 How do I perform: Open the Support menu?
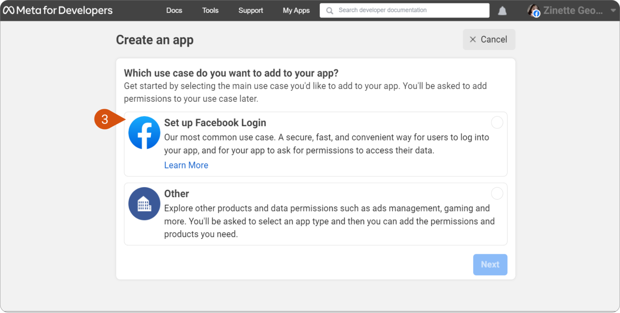251,11
